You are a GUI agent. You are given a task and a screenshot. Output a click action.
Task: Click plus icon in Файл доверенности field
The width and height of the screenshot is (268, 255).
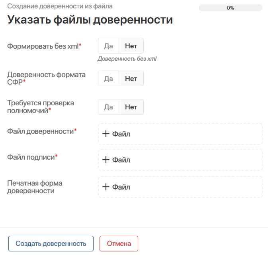point(106,134)
